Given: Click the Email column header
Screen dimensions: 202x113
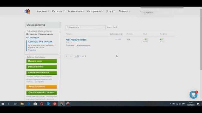Looking at the screenshot, I should [x=145, y=34].
